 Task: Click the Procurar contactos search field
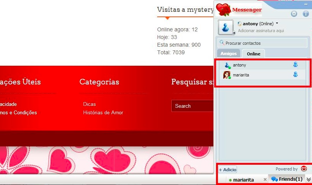pyautogui.click(x=262, y=43)
